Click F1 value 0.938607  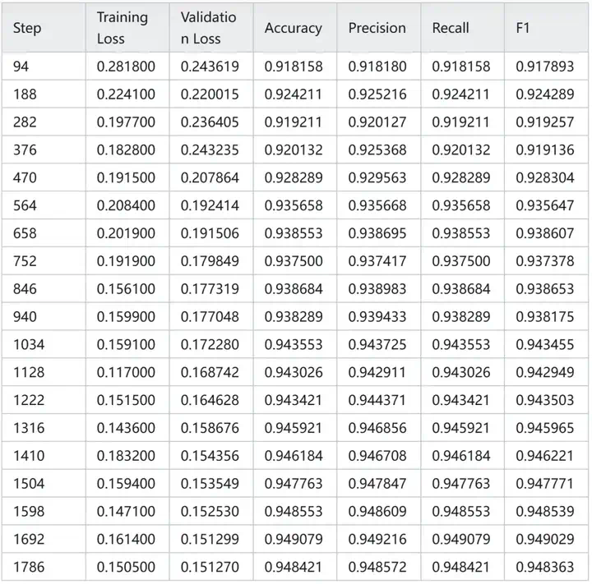pyautogui.click(x=544, y=233)
